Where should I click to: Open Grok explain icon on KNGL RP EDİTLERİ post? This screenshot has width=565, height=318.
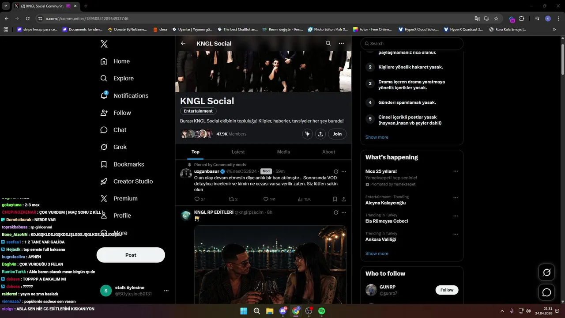pyautogui.click(x=336, y=212)
